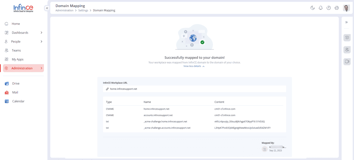Select _acme-challenge.home.infincesupport.net cell

pos(165,121)
